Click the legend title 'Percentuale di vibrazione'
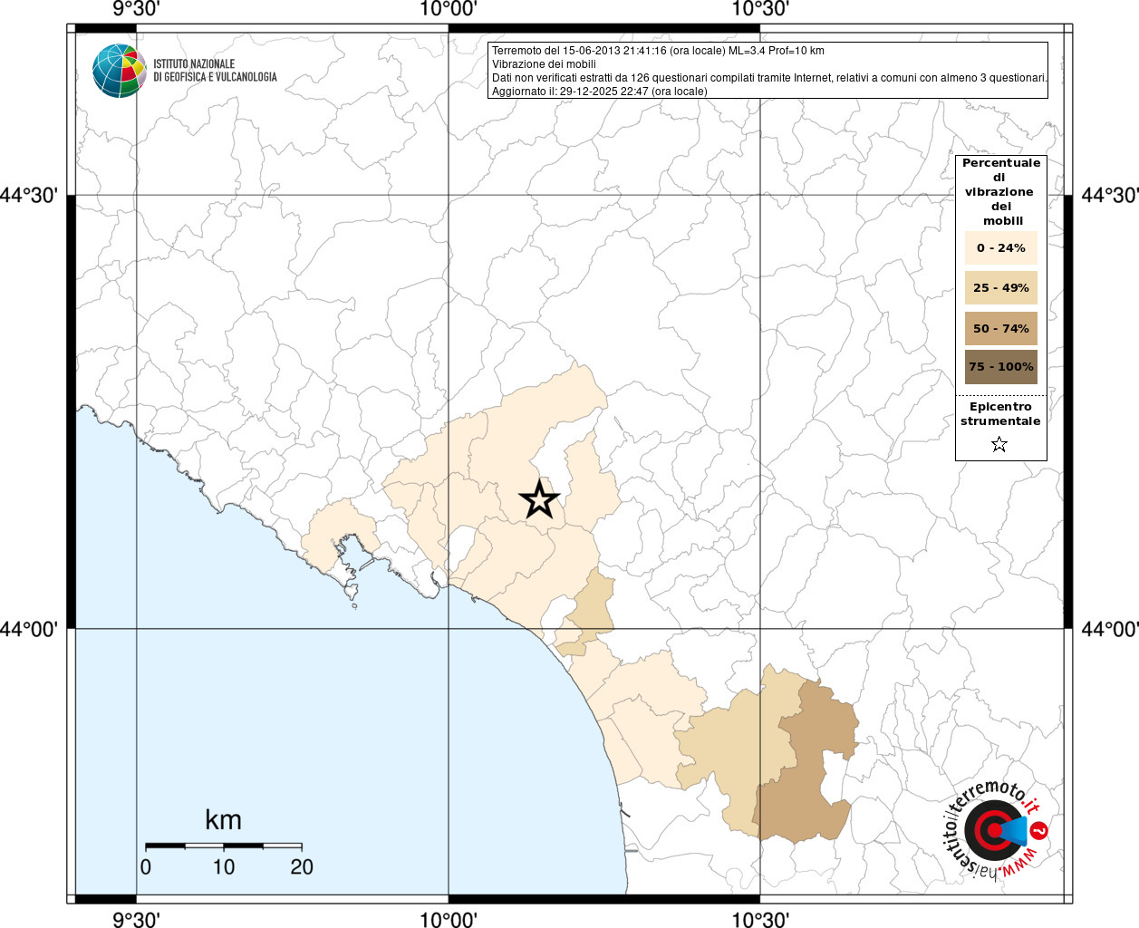 pyautogui.click(x=1000, y=191)
